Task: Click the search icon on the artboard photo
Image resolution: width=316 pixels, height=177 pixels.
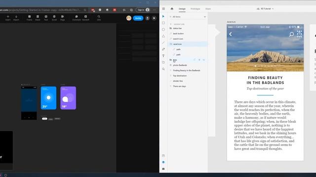Action: point(291,34)
